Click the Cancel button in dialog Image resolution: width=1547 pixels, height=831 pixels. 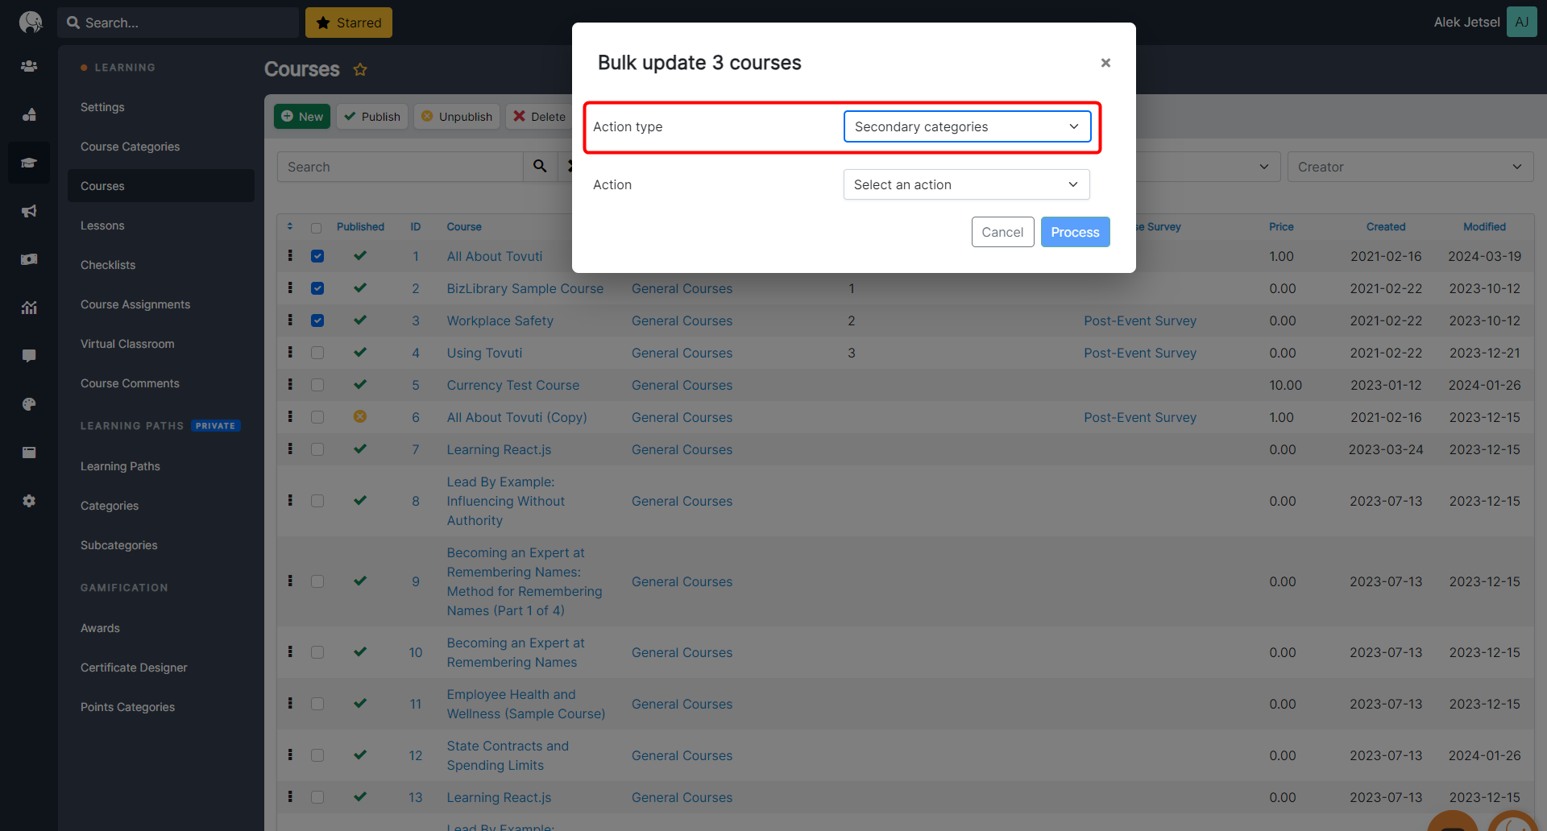coord(1002,232)
